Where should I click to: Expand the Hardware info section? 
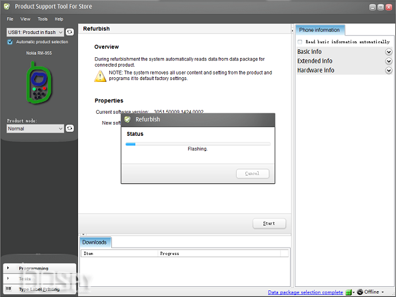point(389,70)
